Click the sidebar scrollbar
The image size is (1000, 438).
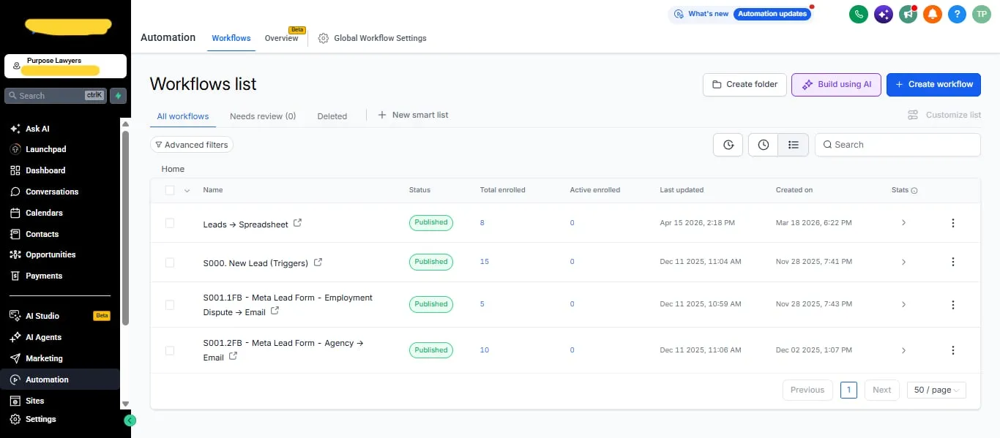125,227
